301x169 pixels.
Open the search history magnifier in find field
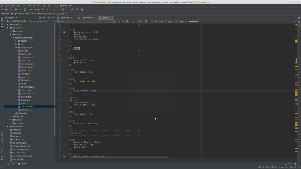pos(59,22)
